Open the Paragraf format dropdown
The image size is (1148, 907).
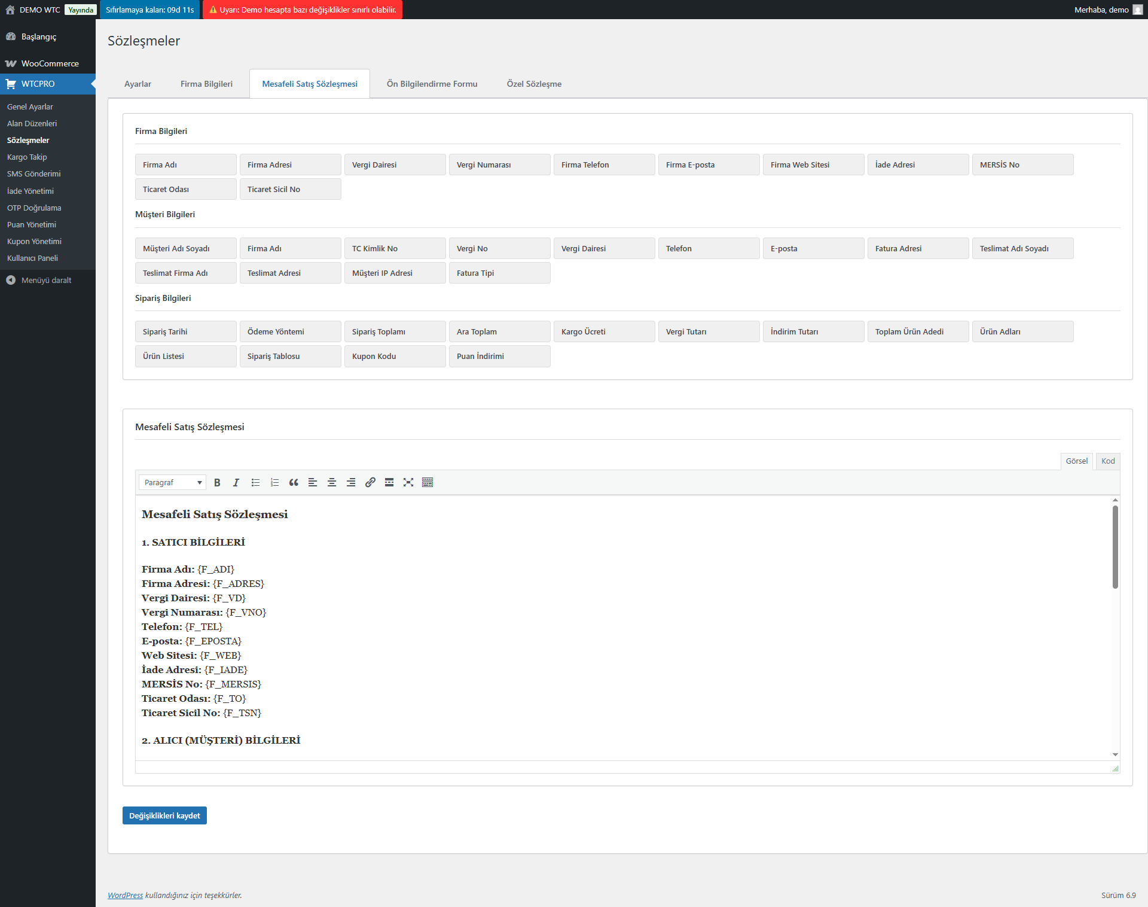point(172,482)
